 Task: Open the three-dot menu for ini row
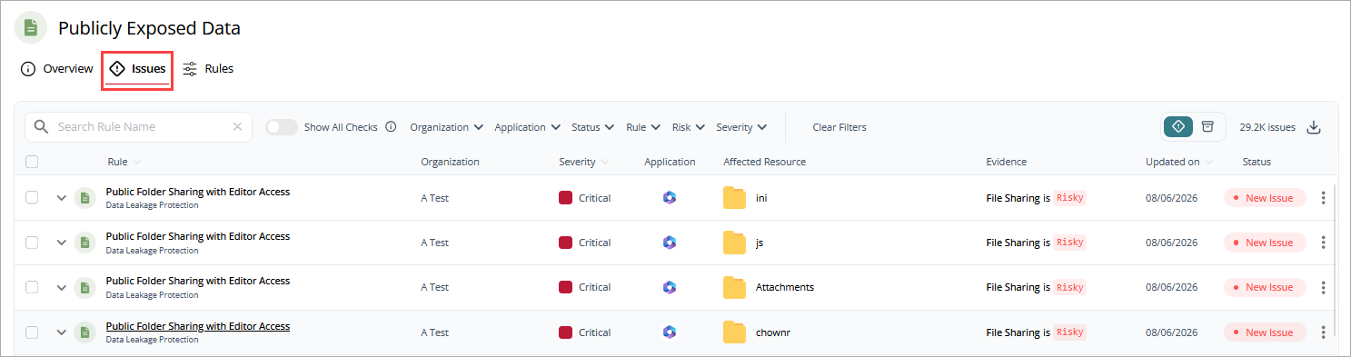[1323, 198]
